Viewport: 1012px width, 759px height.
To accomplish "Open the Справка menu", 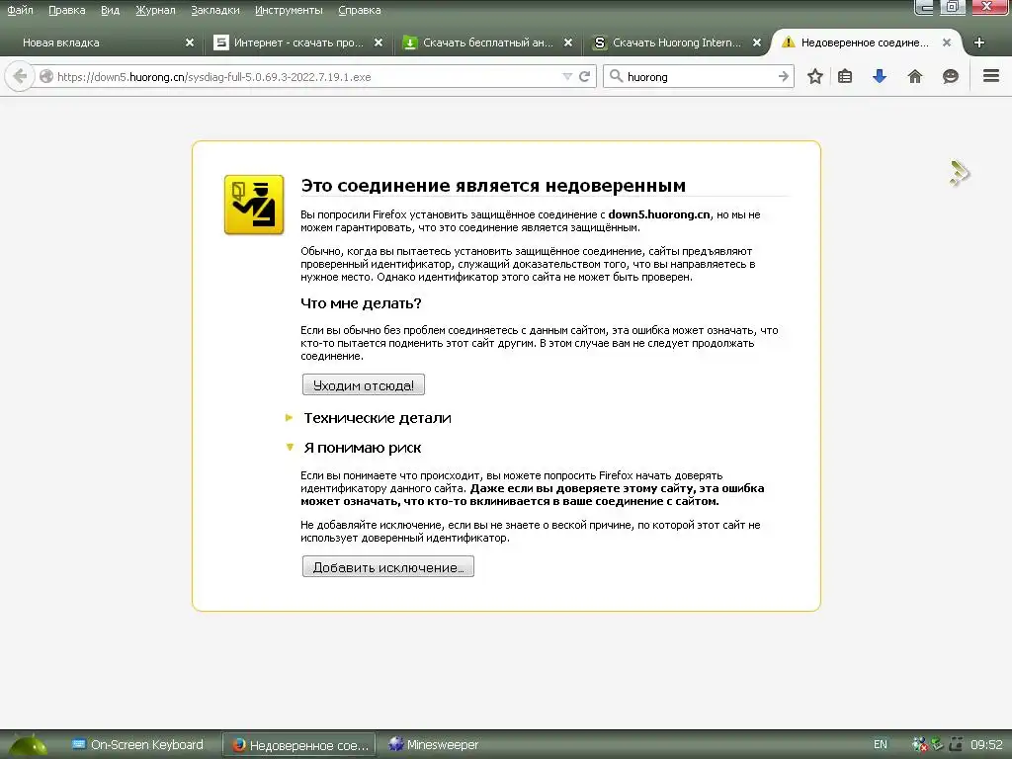I will tap(360, 10).
